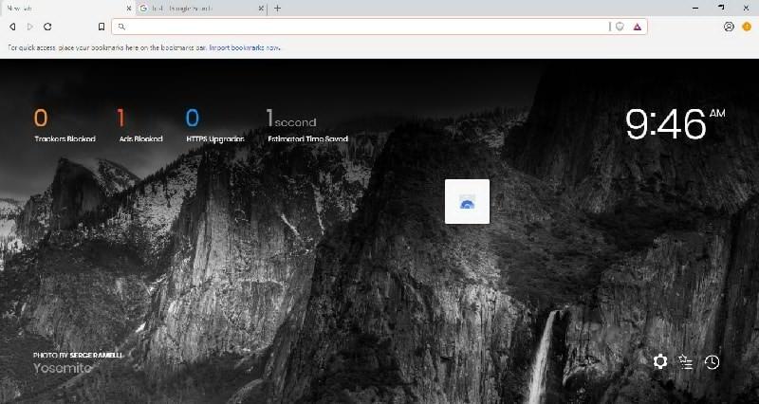Open Brave Rewards triangle icon
Viewport: 759px width, 404px height.
click(637, 27)
